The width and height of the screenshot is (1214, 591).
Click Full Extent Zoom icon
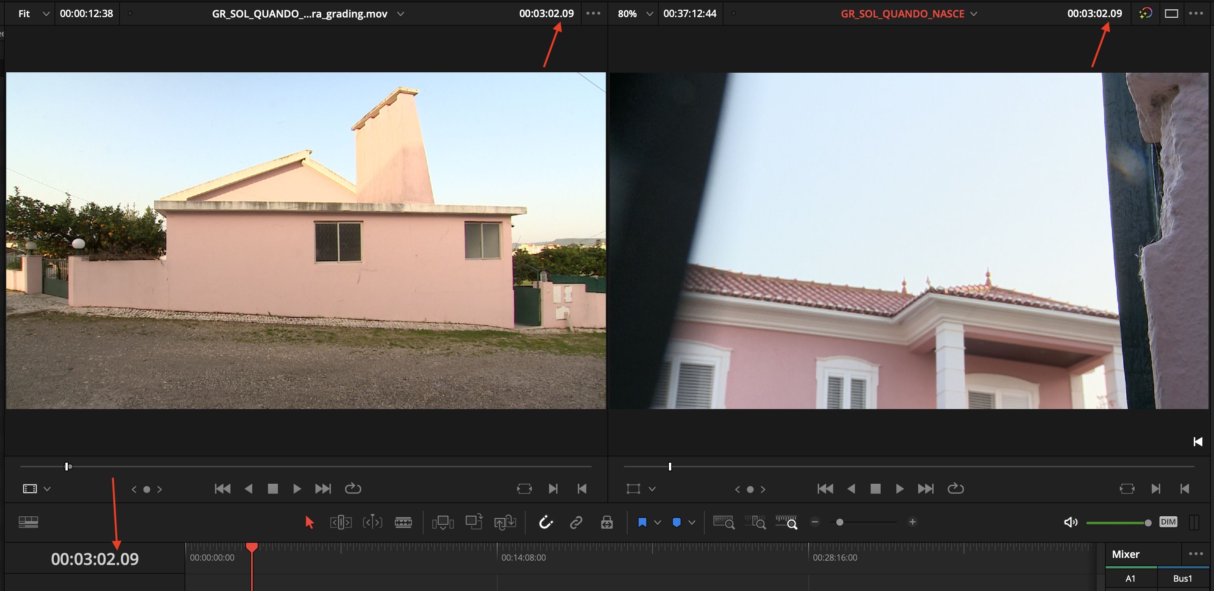[724, 522]
